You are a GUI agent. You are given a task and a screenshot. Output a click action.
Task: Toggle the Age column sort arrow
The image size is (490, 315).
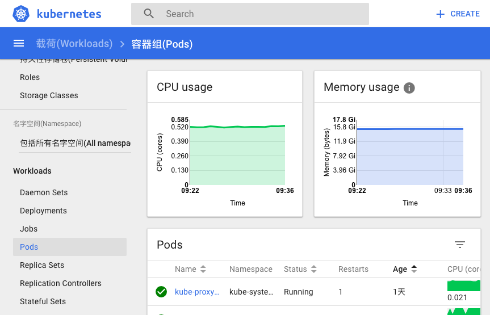coord(414,269)
